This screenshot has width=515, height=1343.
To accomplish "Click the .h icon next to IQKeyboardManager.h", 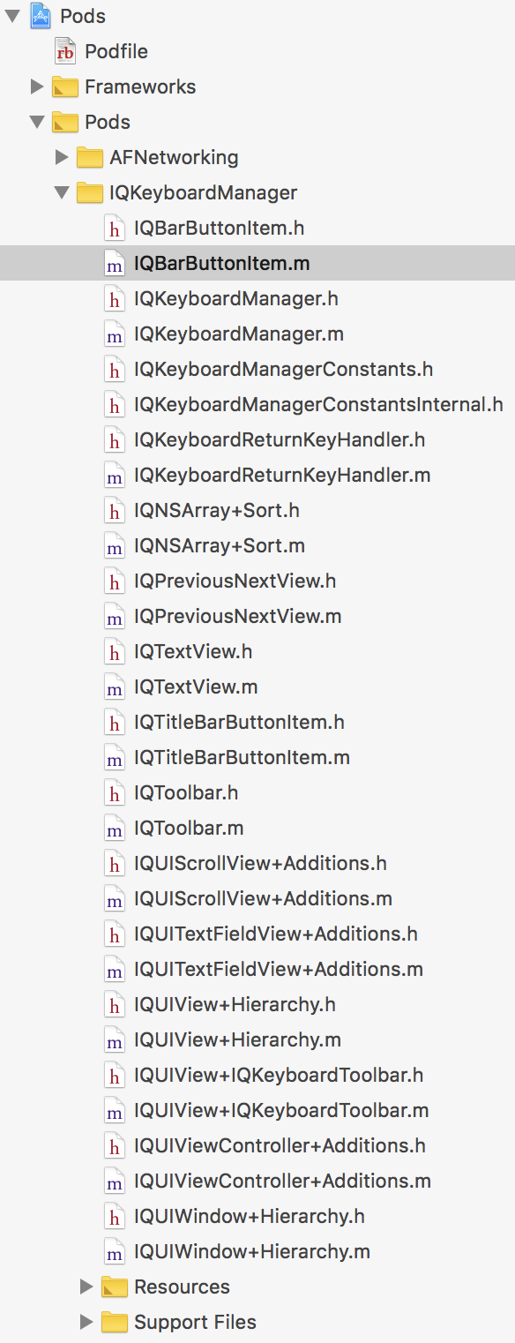I will pos(114,298).
